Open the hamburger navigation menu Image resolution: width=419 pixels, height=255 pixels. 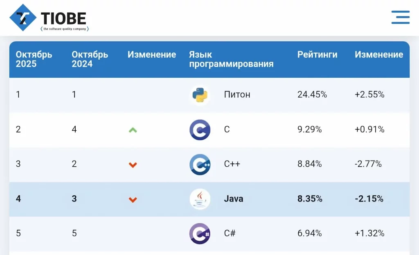[400, 18]
